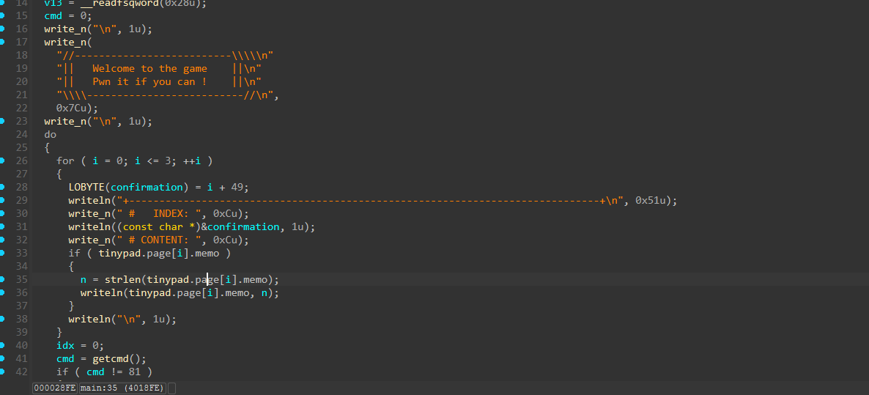The image size is (869, 395).
Task: Select confirmation variable on line 28
Action: coord(147,188)
